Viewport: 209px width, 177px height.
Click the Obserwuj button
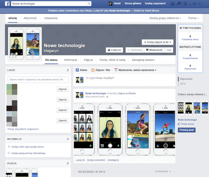(135, 50)
